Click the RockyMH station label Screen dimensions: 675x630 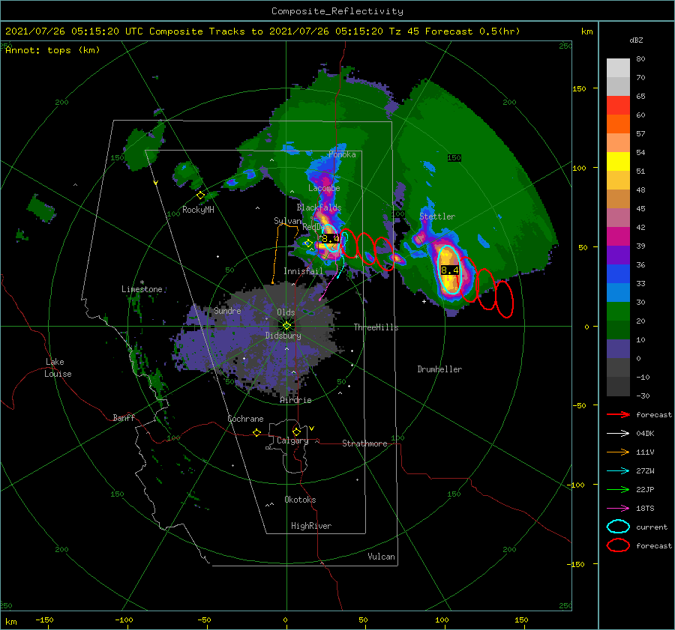pos(198,210)
